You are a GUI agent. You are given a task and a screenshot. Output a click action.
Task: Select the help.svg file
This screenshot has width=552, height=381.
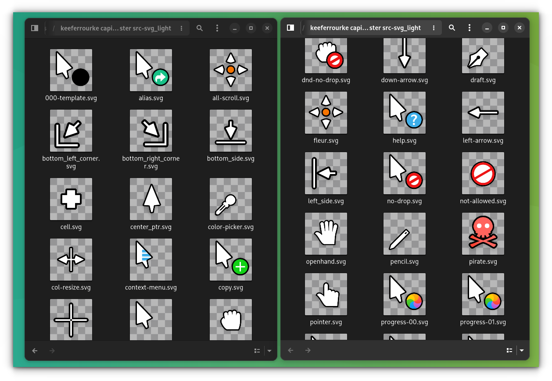[x=405, y=118]
